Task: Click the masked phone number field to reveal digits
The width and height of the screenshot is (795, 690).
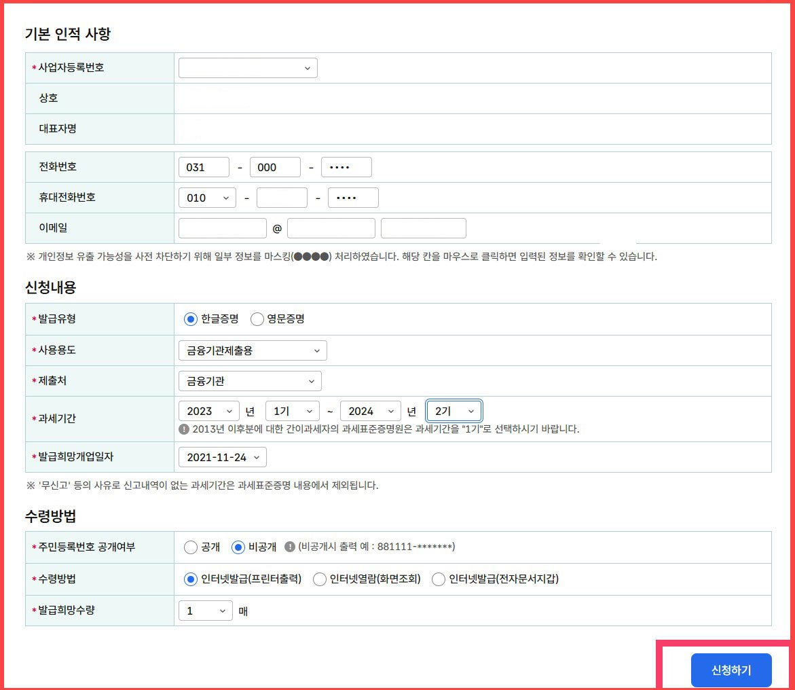Action: (346, 166)
